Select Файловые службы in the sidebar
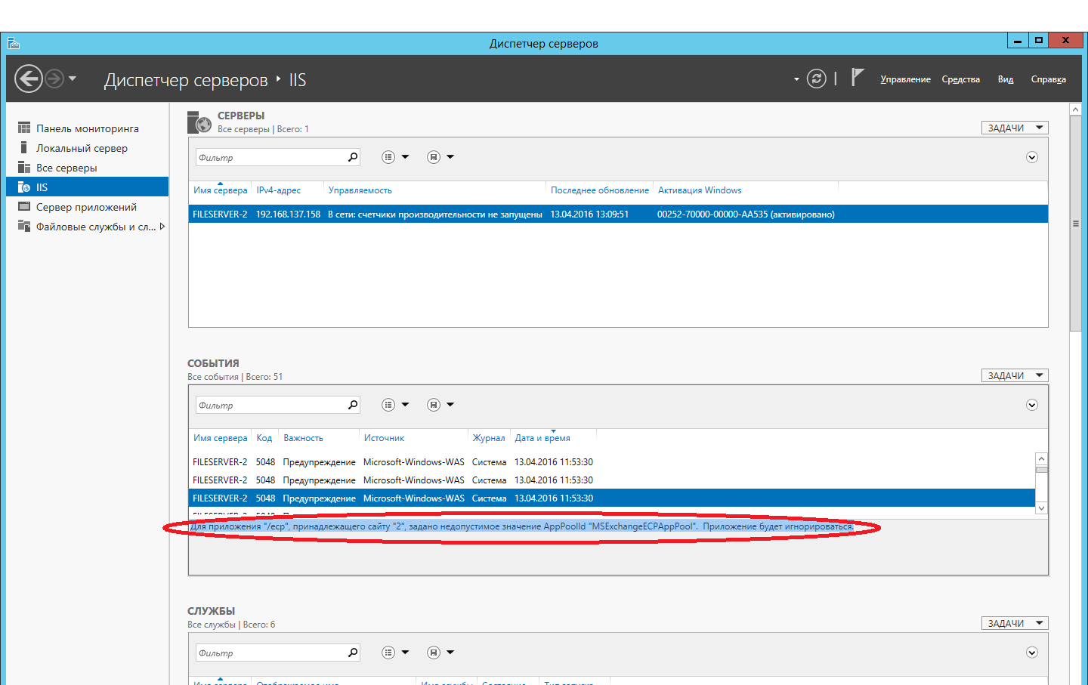Image resolution: width=1088 pixels, height=685 pixels. (87, 227)
